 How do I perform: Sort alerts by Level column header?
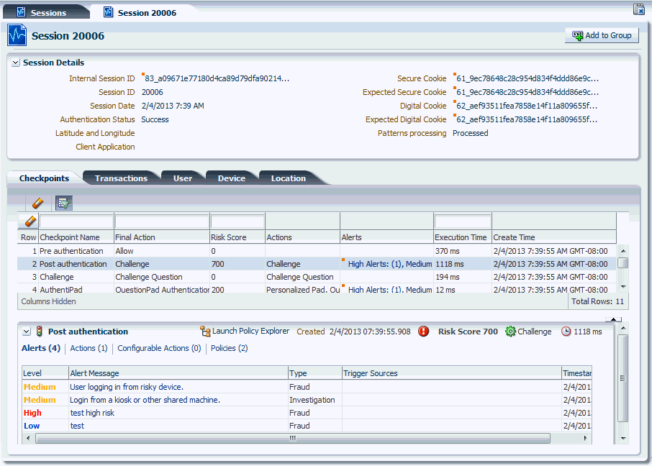[45, 373]
